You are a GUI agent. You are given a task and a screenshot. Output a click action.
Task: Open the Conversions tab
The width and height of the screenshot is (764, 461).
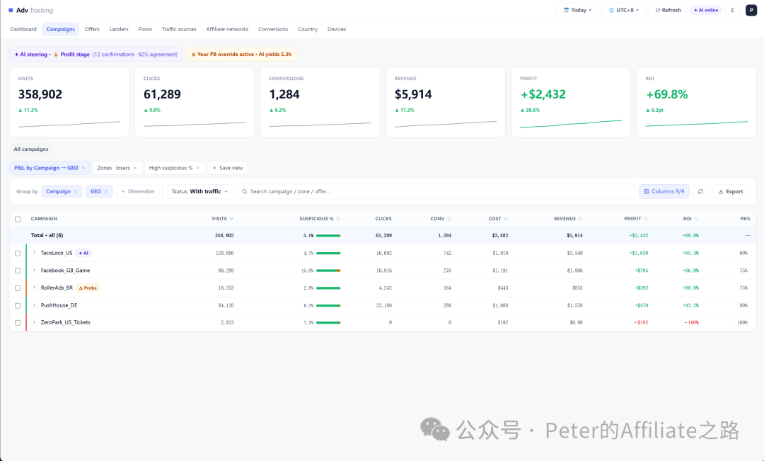pyautogui.click(x=273, y=29)
